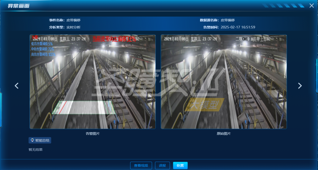The image size is (318, 170).
Task: Close the 异常画面 dialog
Action: [x=312, y=6]
